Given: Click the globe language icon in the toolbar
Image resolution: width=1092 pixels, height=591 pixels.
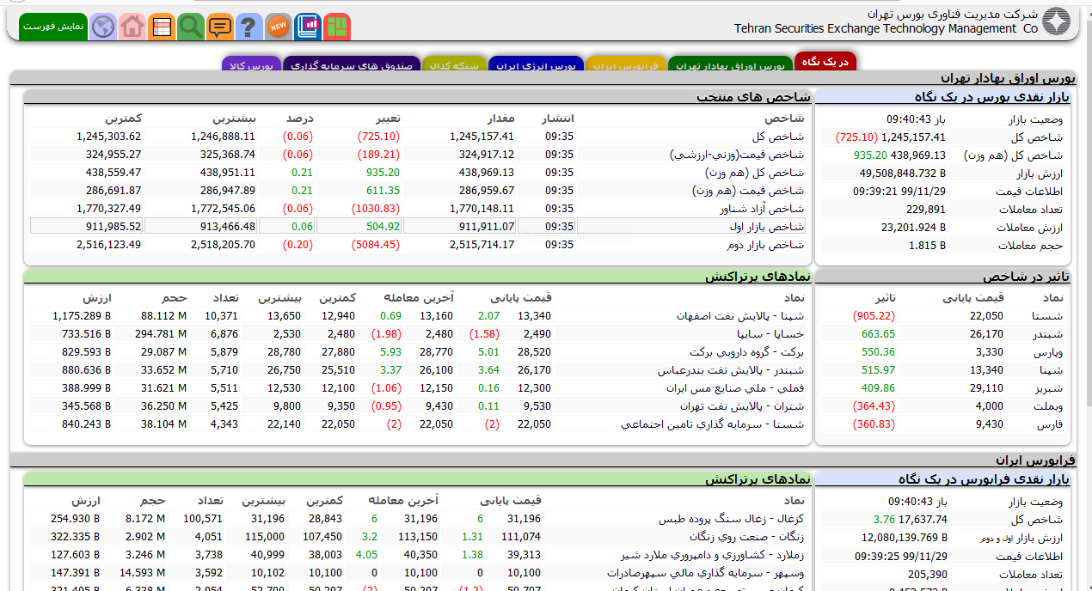Looking at the screenshot, I should point(103,27).
